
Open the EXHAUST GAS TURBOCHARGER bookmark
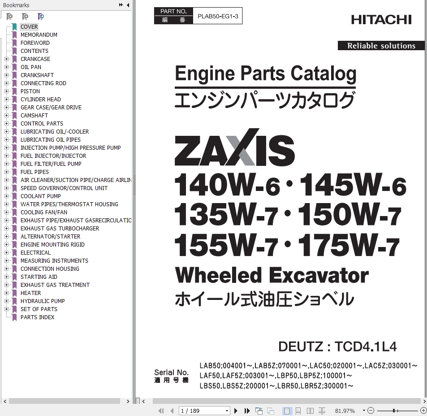point(60,228)
